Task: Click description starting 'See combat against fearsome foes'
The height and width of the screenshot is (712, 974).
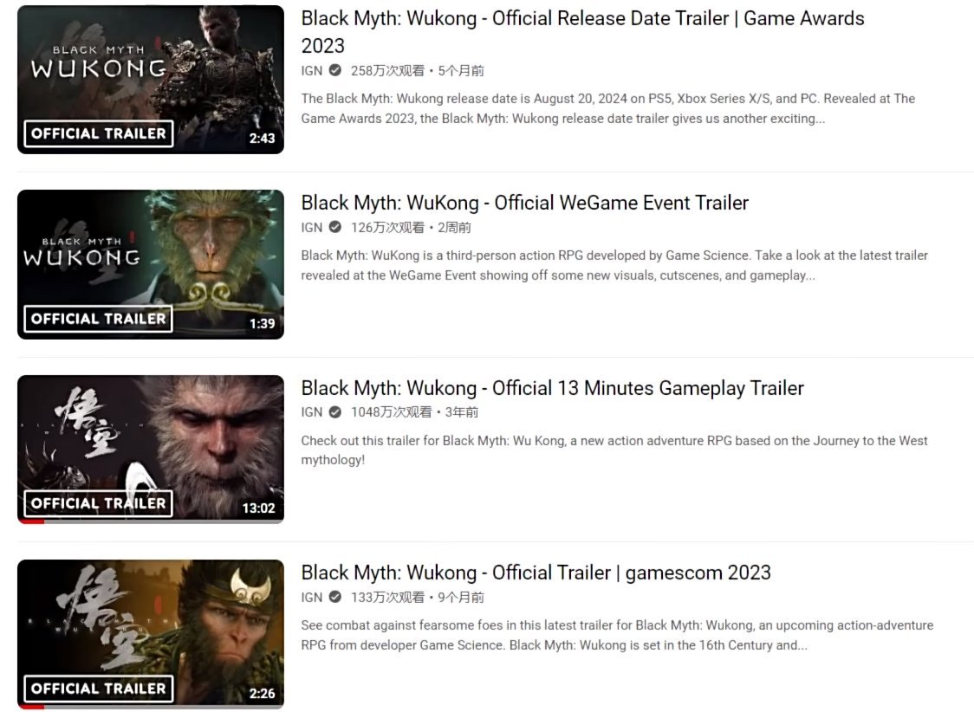Action: pos(618,635)
